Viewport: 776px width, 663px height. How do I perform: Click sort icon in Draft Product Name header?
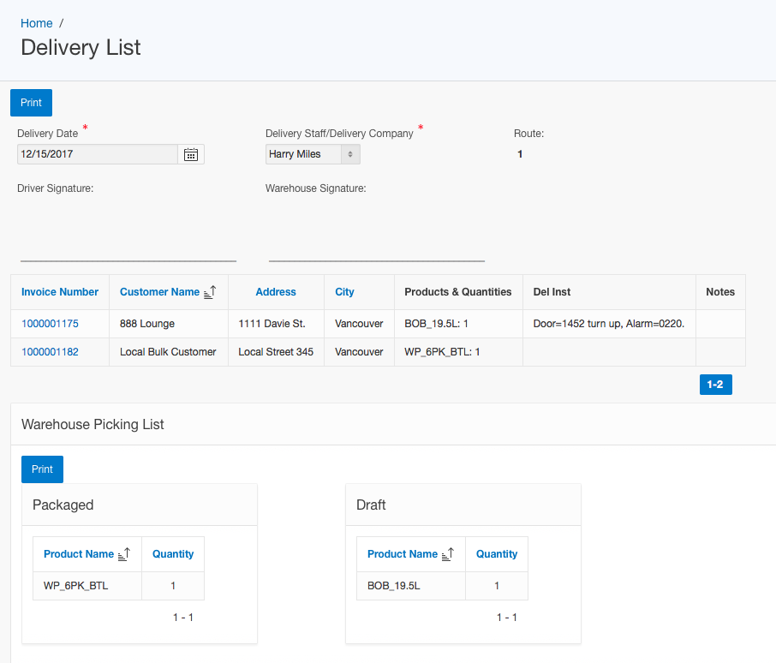(x=447, y=554)
